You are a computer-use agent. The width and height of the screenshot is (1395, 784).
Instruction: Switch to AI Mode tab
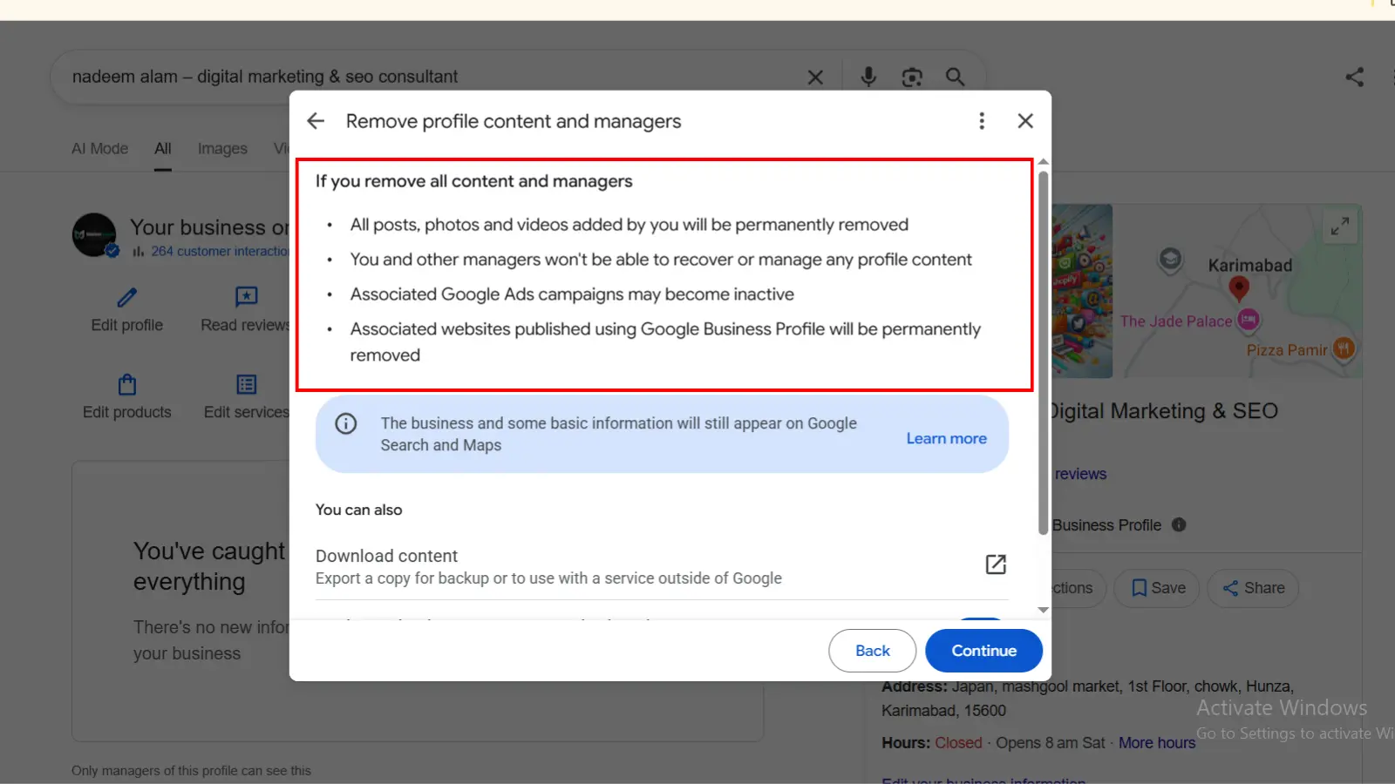tap(99, 149)
